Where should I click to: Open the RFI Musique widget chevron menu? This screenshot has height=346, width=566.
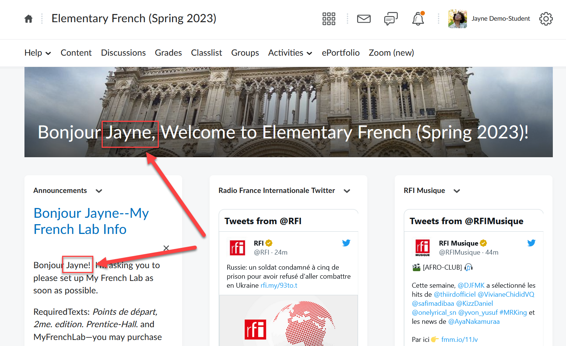click(457, 191)
